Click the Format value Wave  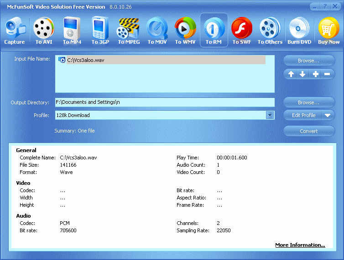point(66,172)
